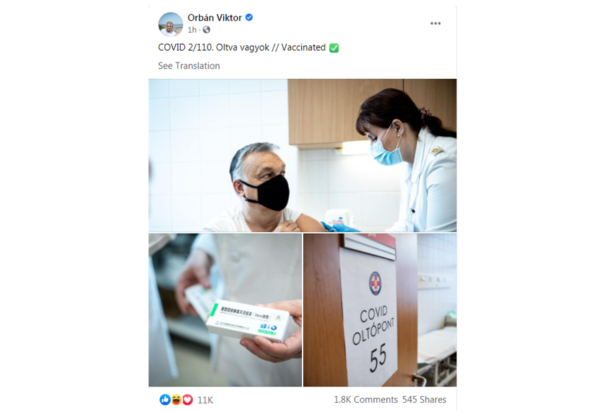Click the black face mask in photo
Viewport: 616px width, 411px height.
coord(267,192)
